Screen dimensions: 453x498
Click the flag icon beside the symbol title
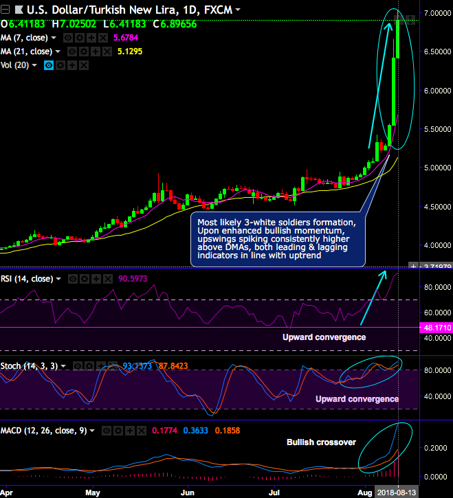(x=19, y=10)
